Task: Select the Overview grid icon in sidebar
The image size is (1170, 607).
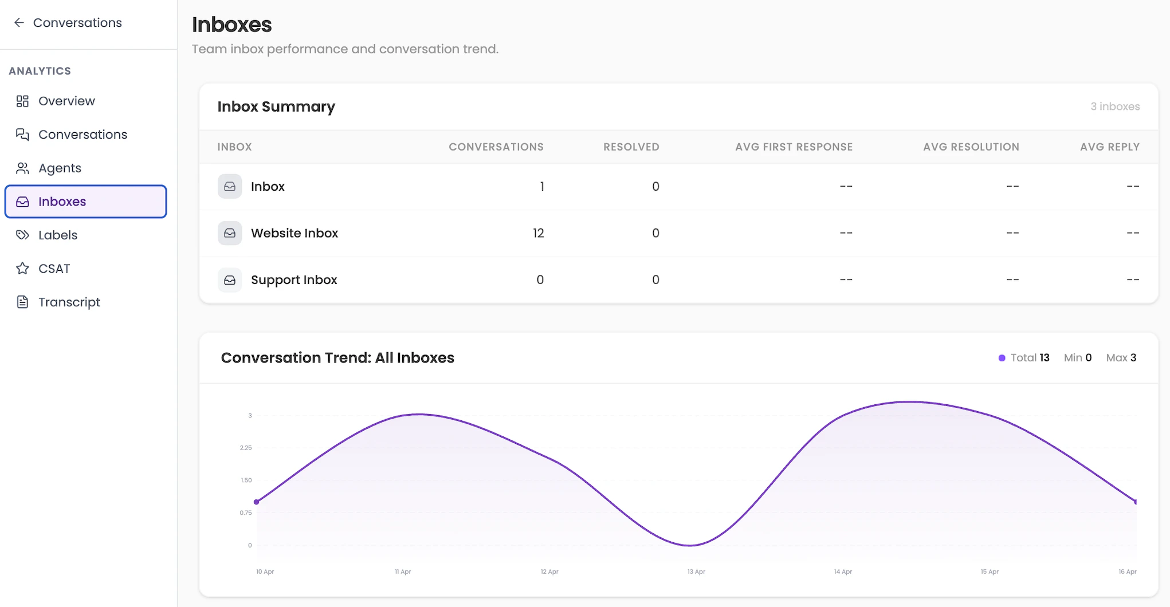Action: pyautogui.click(x=22, y=101)
